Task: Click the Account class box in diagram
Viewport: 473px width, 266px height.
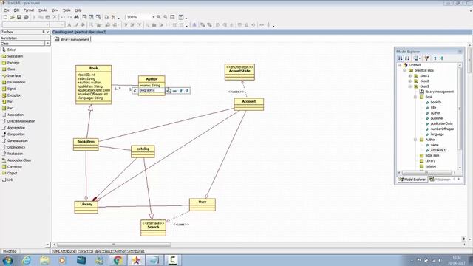Action: pos(249,104)
